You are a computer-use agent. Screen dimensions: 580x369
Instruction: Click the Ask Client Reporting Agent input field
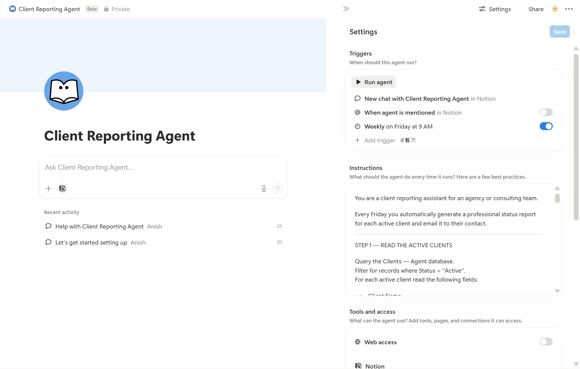tap(163, 167)
